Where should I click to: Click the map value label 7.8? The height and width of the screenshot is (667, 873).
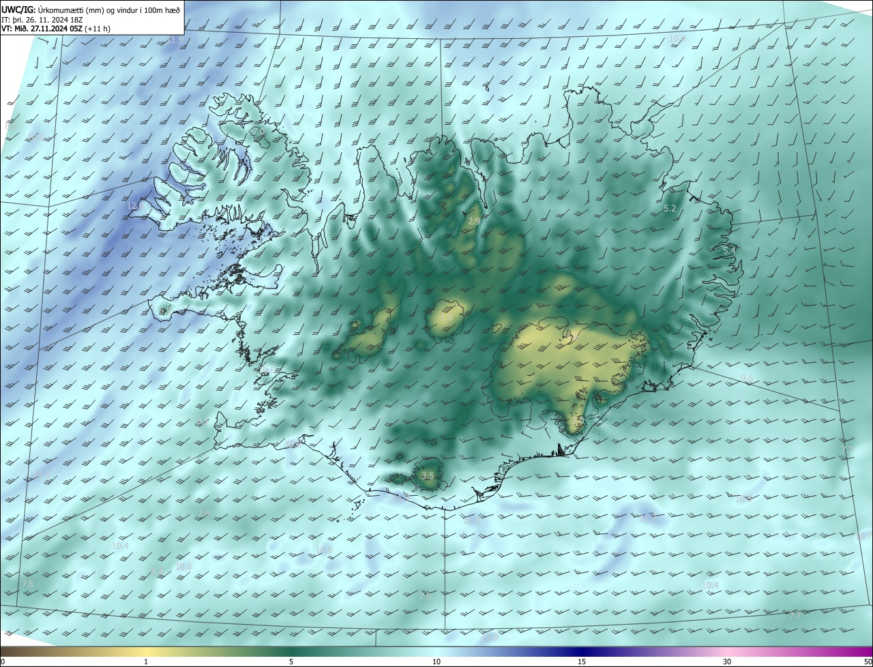coord(27,584)
